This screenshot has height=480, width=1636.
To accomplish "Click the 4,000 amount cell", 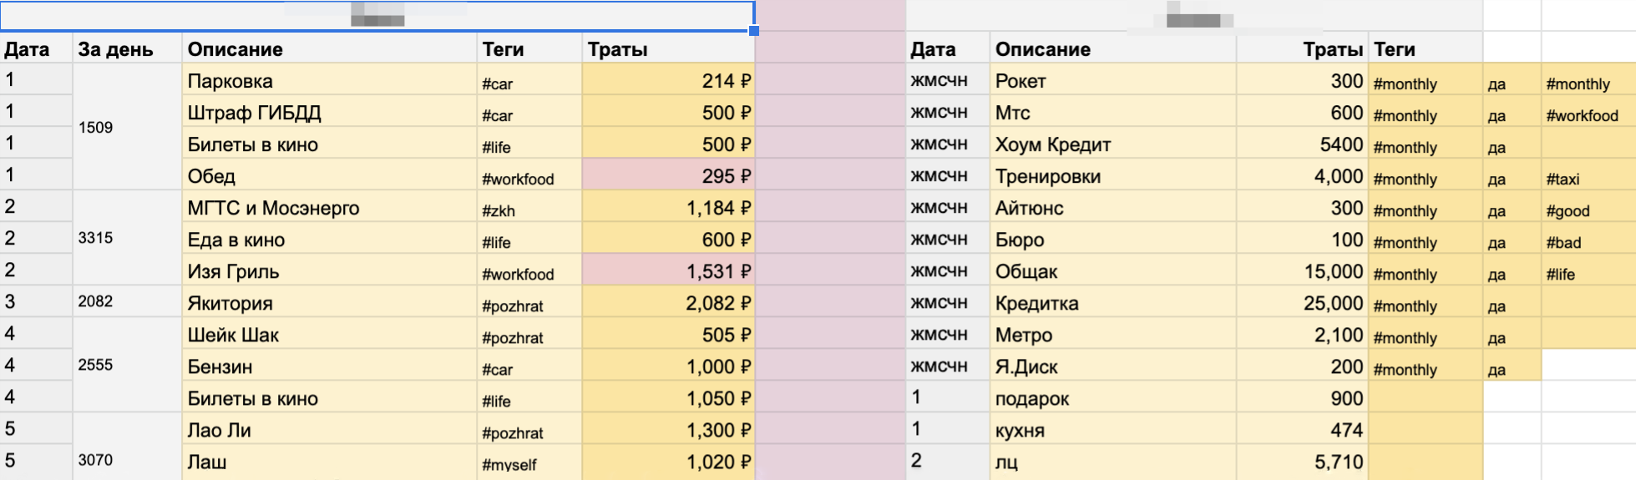I will pyautogui.click(x=1302, y=175).
